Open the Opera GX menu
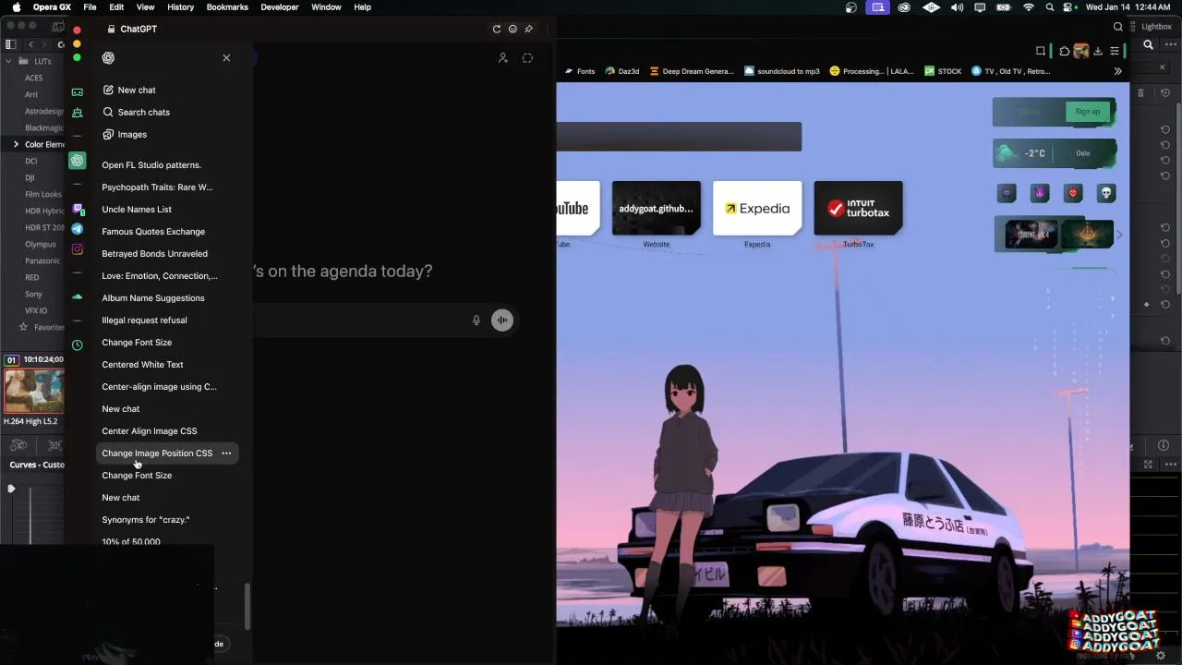The height and width of the screenshot is (665, 1182). tap(52, 7)
